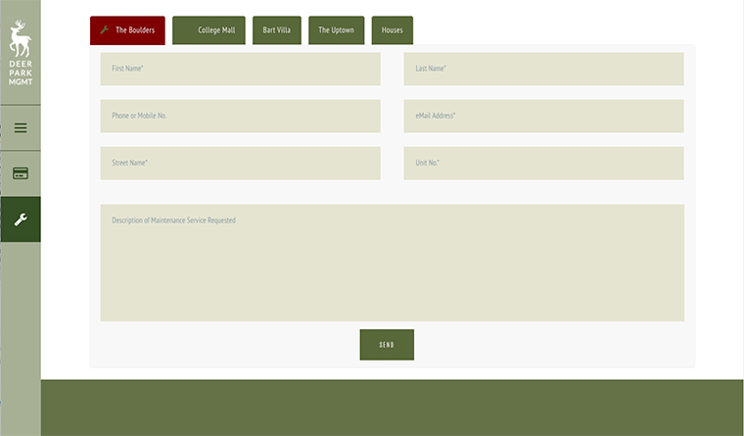Open The Uptown tab

tap(336, 30)
